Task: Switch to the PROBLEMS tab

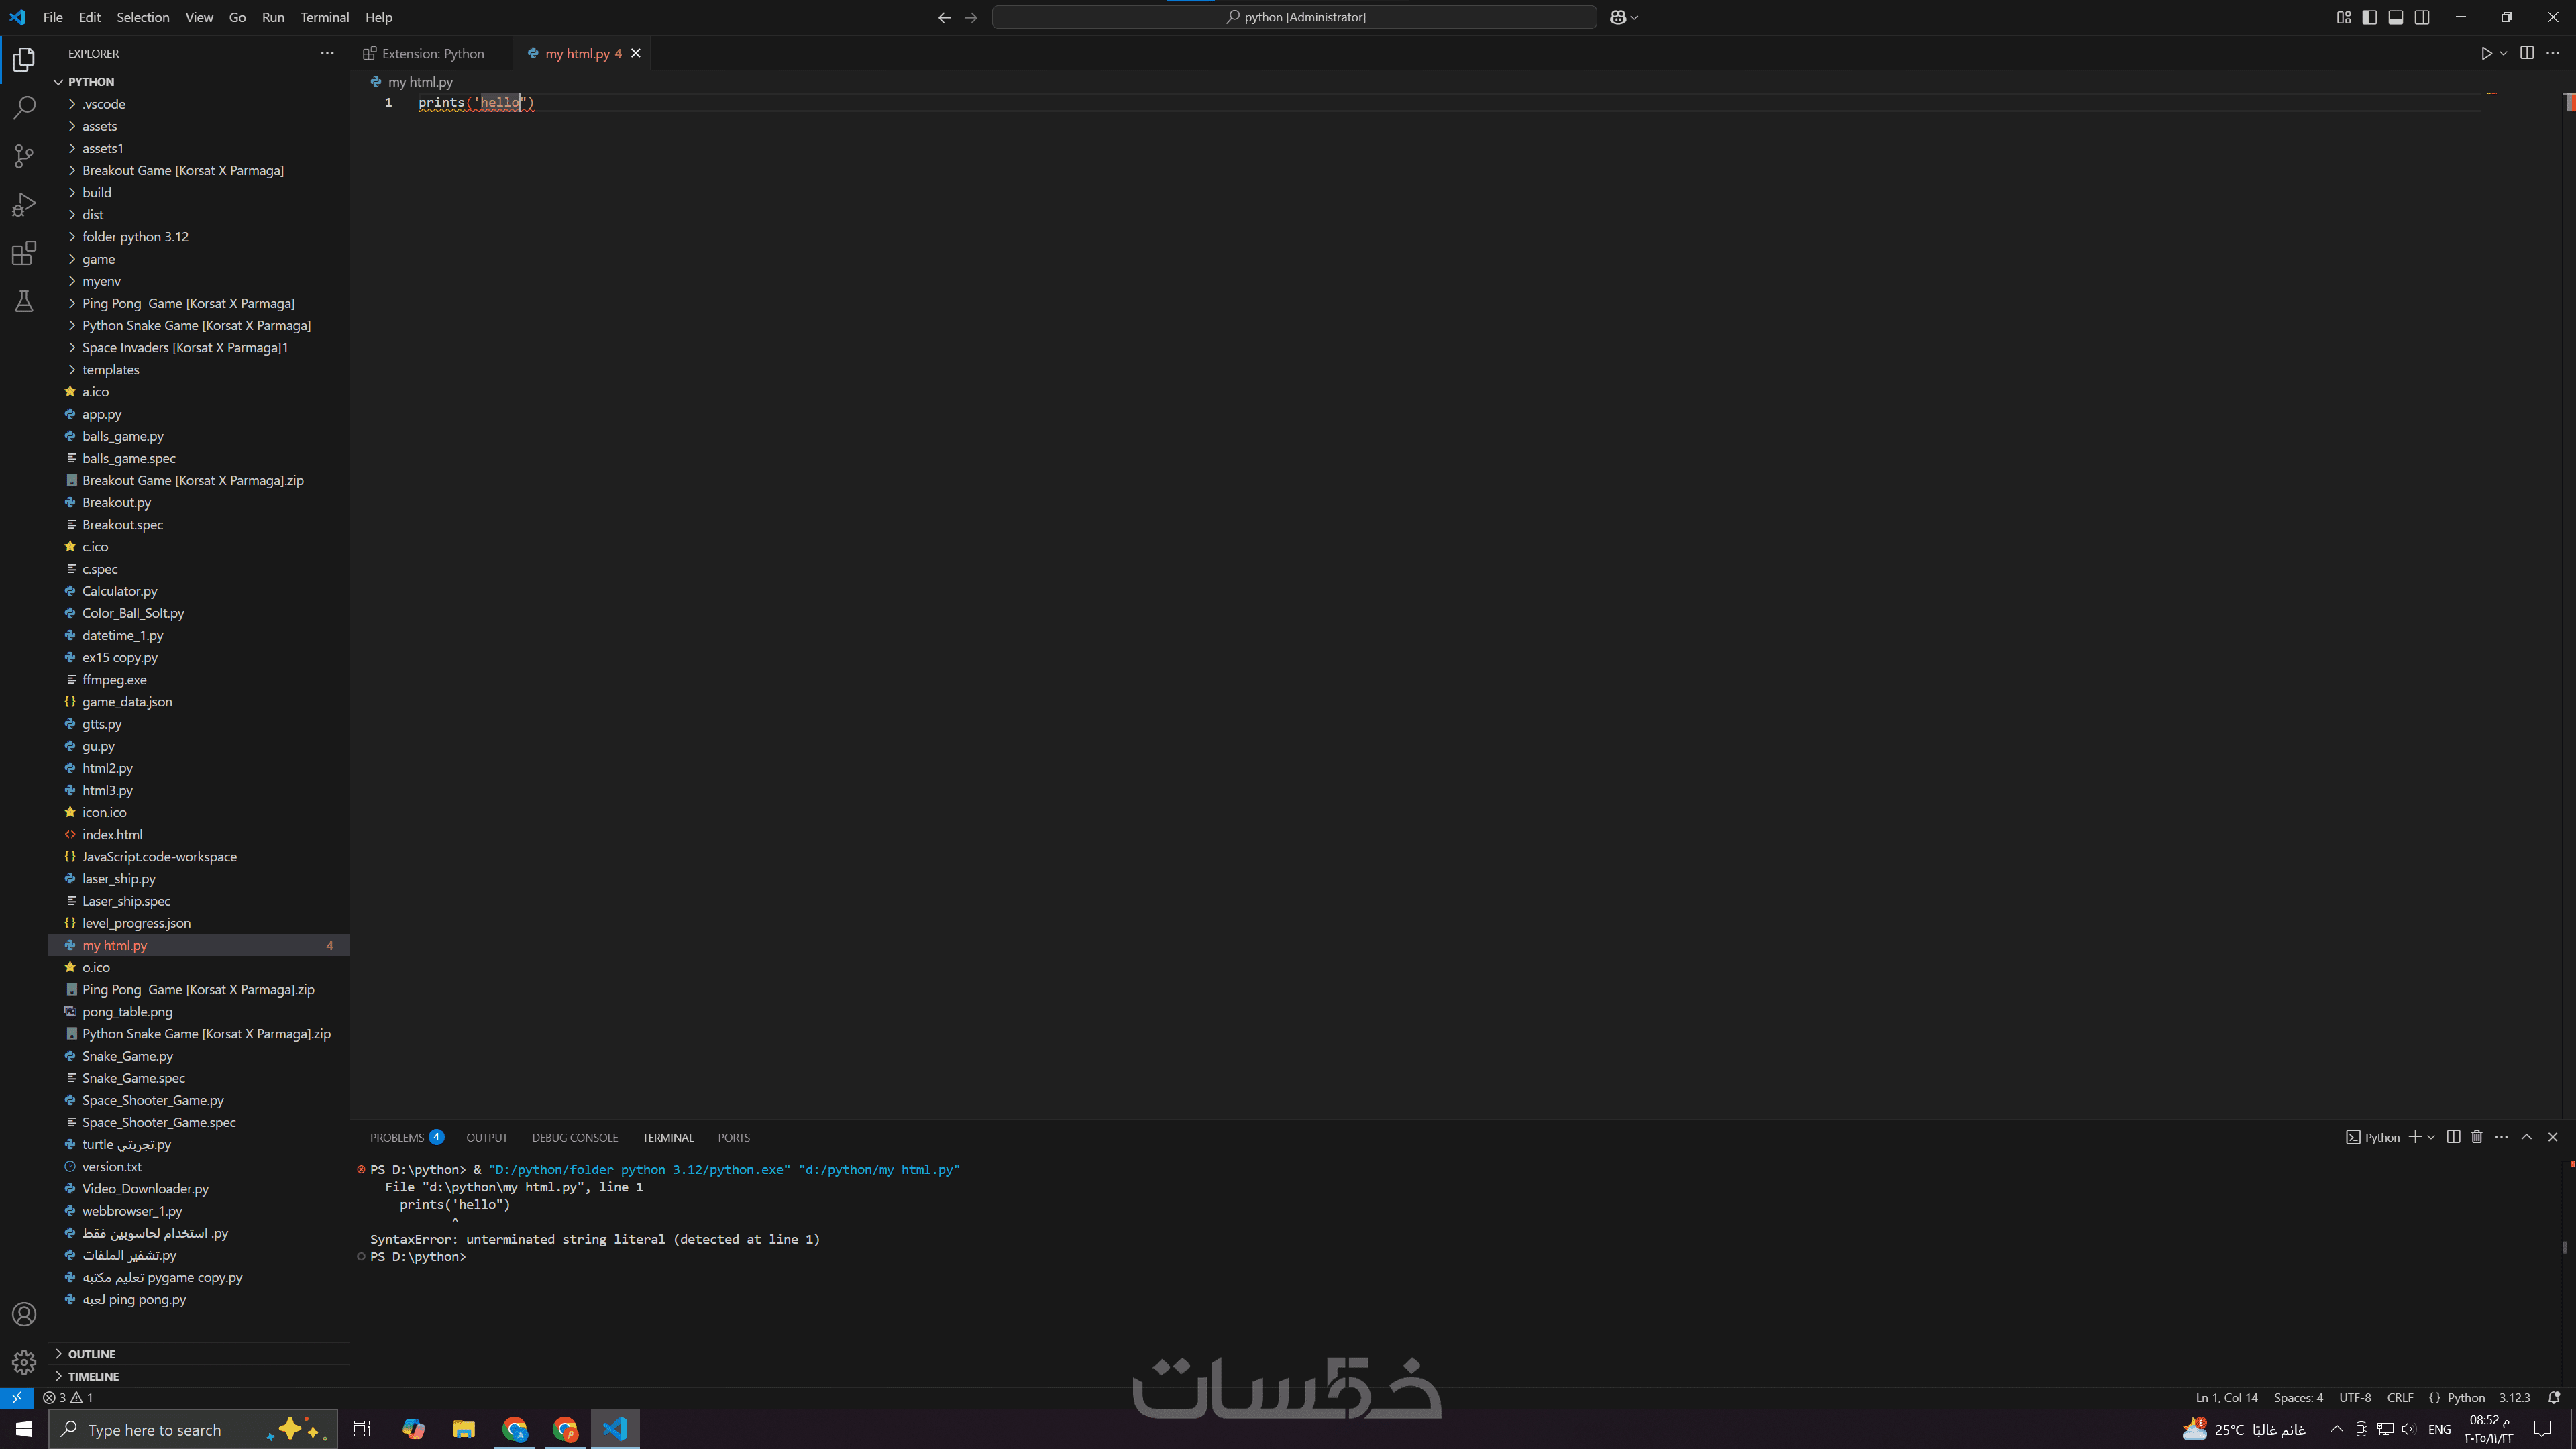Action: [x=397, y=1137]
